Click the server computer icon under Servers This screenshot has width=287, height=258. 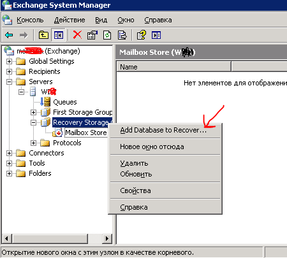point(33,92)
